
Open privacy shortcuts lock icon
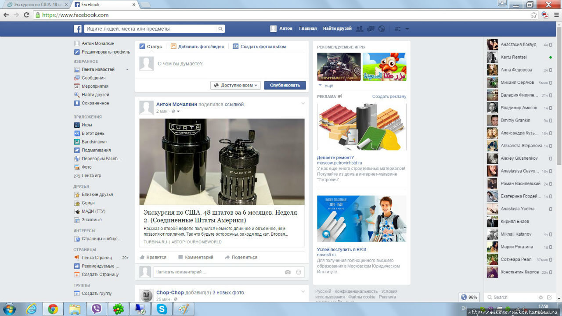click(x=398, y=29)
